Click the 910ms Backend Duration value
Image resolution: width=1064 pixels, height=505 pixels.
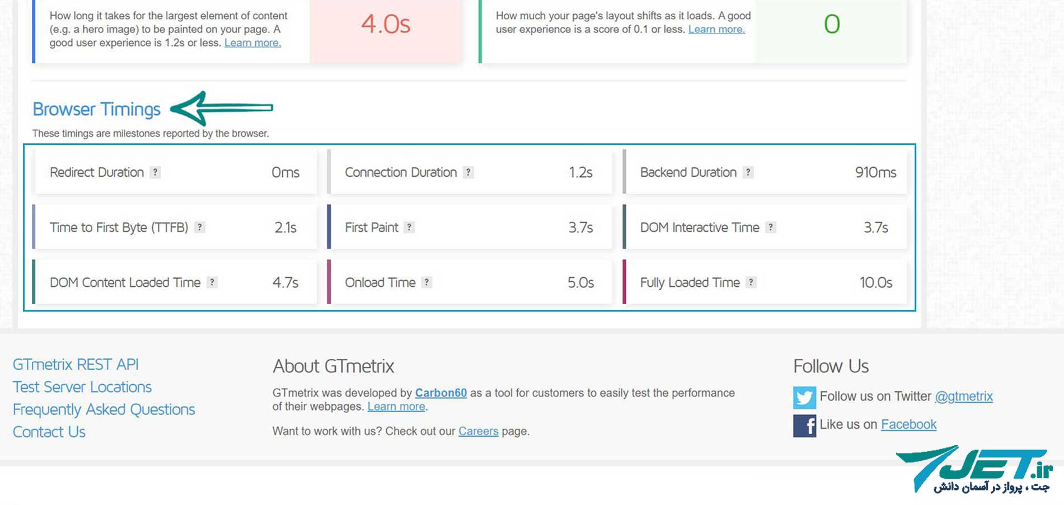coord(876,172)
